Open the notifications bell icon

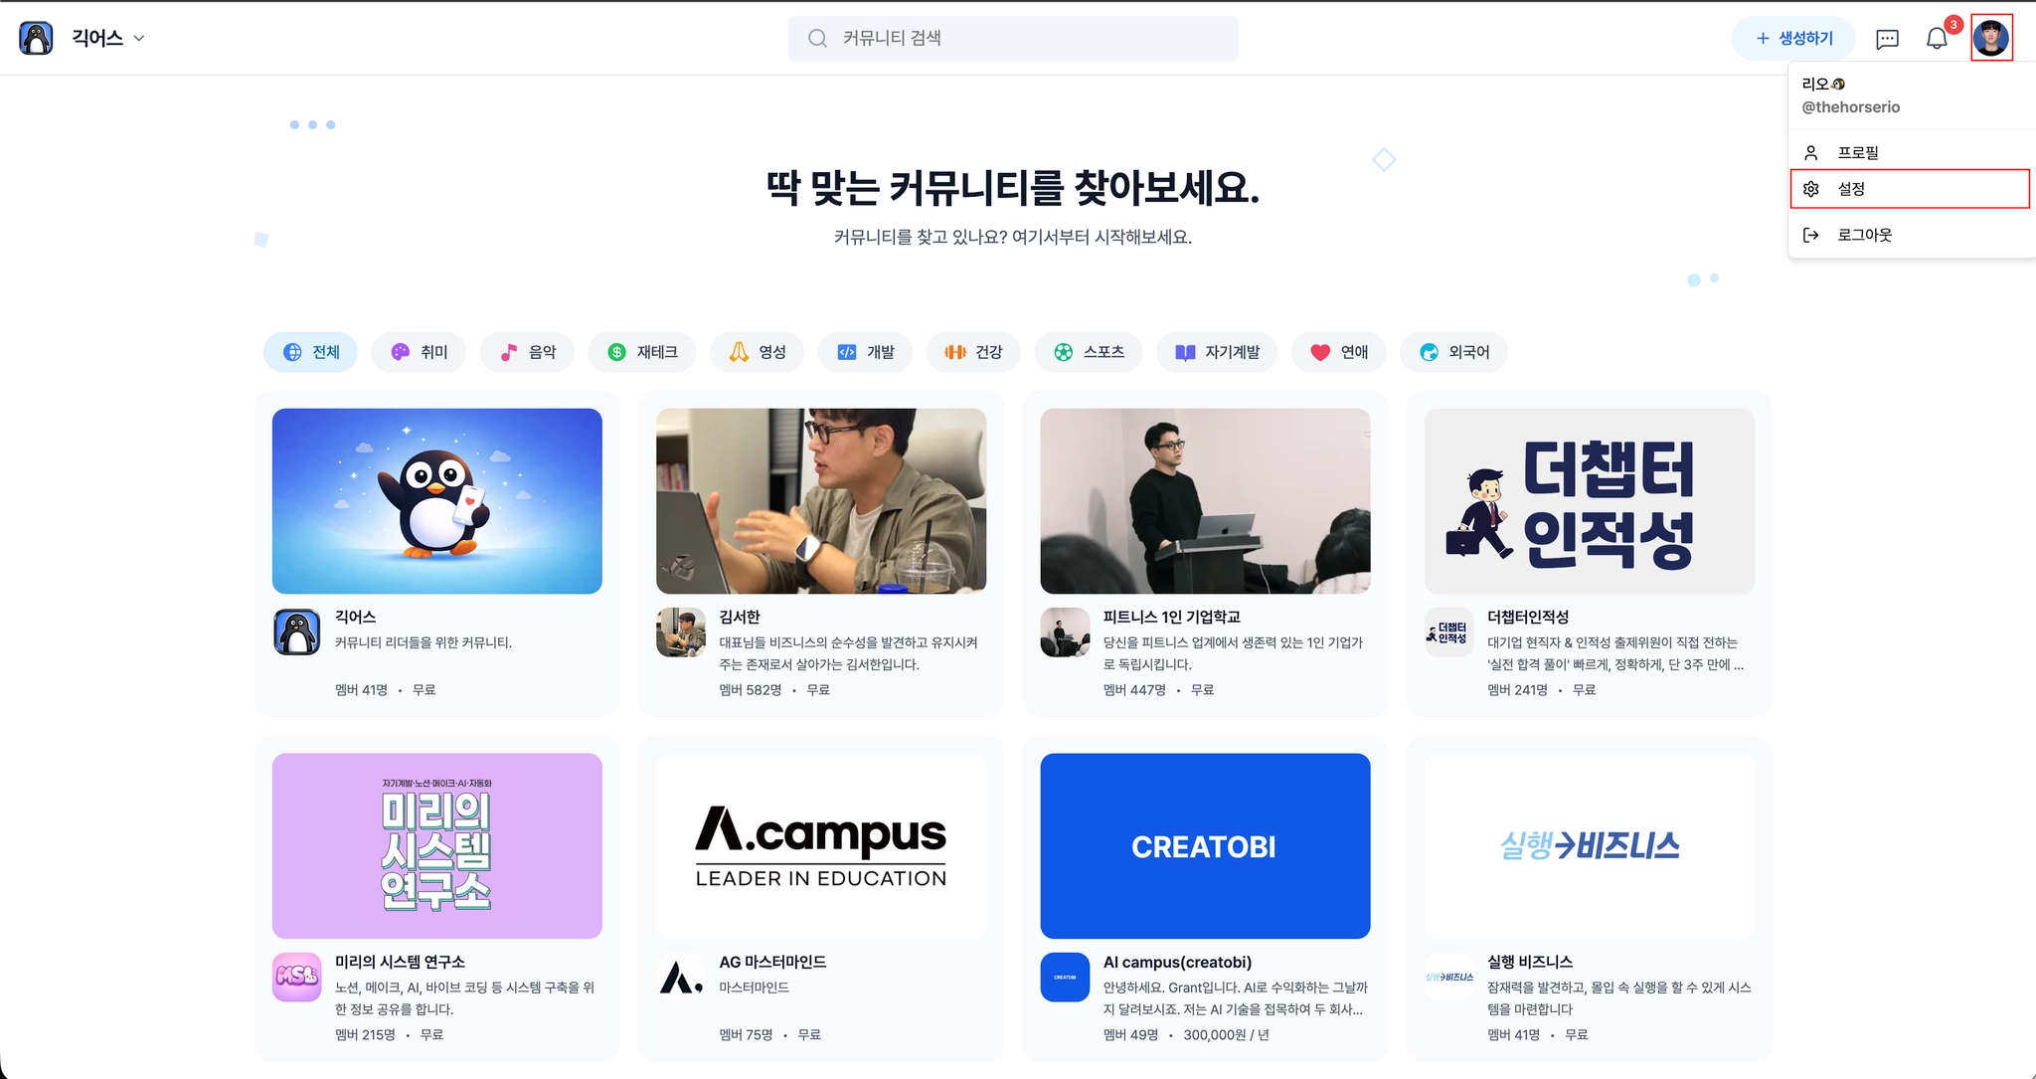tap(1937, 39)
